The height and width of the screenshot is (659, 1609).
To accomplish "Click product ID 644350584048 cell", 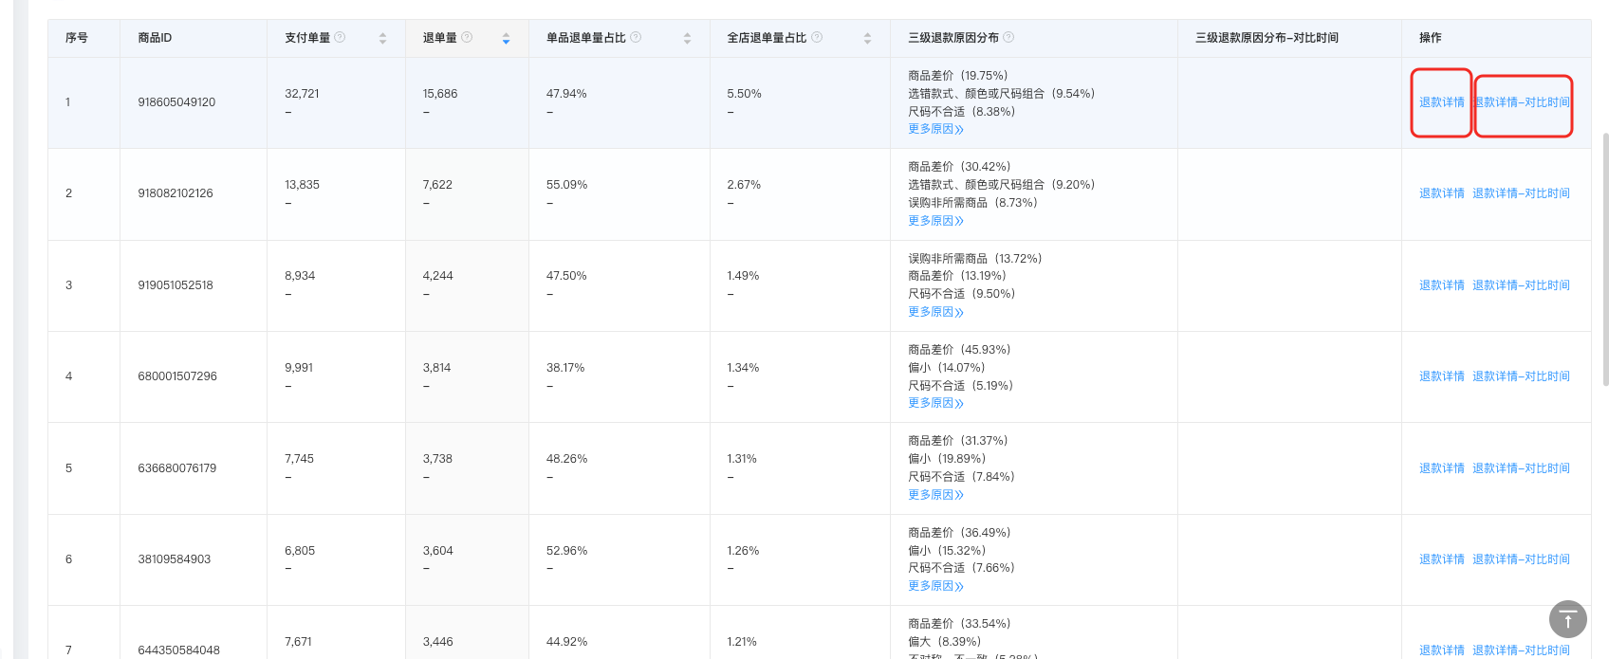I will pos(178,650).
